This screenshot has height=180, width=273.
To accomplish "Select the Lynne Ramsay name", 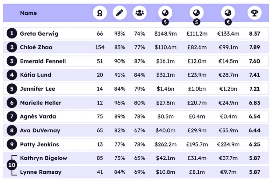I will pos(41,172).
